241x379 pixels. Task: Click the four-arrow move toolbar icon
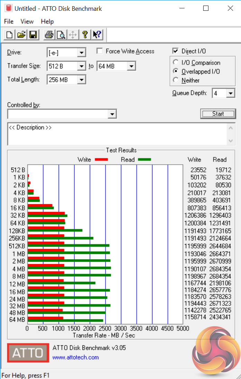point(73,35)
